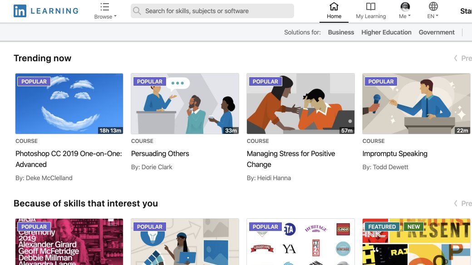Click the 18h 13m duration badge
Viewport: 472px width, 265px height.
110,130
